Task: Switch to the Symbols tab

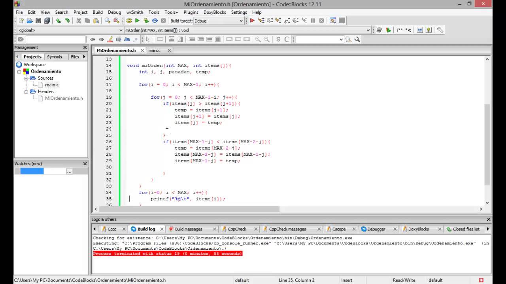Action: 55,57
